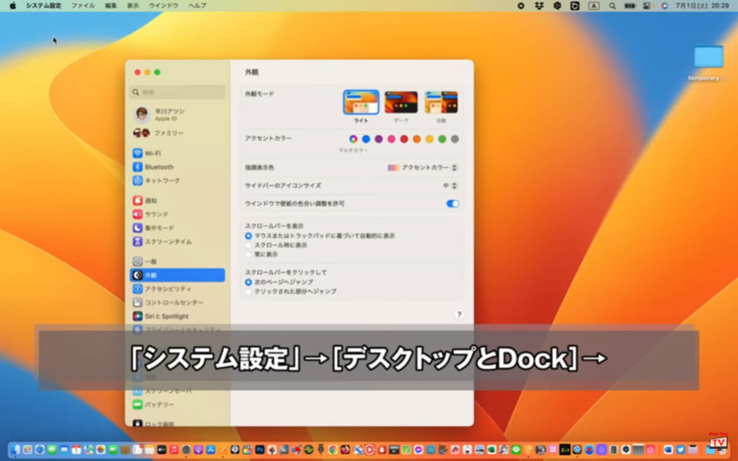738x461 pixels.
Task: Select graphite accent color swatch
Action: point(454,139)
